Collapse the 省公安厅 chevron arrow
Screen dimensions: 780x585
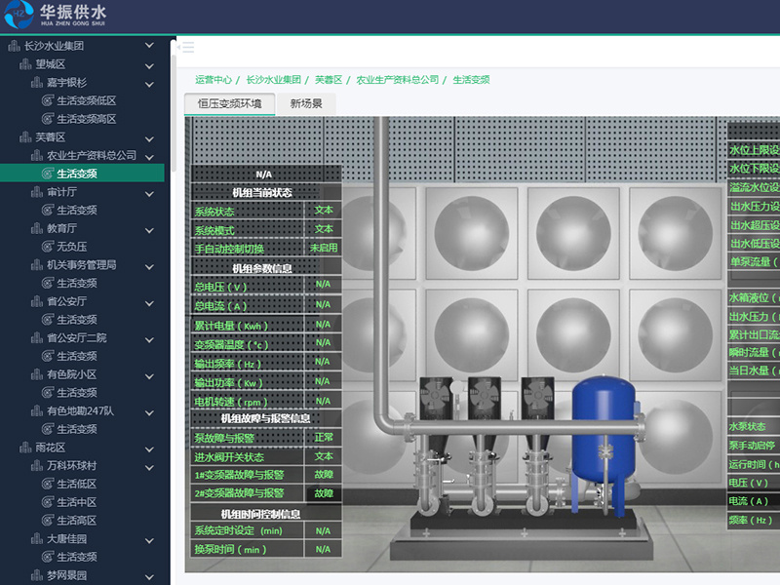[x=149, y=303]
